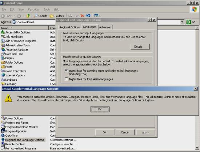Click the list scrollbar down arrow
The height and width of the screenshot is (152, 200).
pos(197,148)
